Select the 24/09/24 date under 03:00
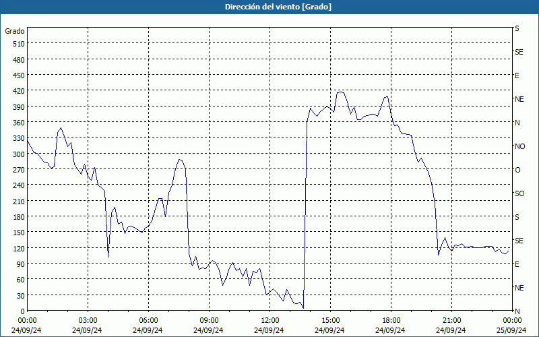Screen dimensions: 539x337 click(x=87, y=330)
